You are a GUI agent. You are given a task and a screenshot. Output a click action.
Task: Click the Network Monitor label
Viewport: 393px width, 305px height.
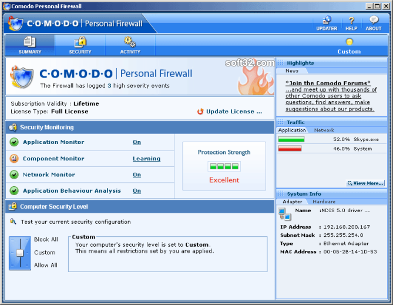[x=49, y=175]
